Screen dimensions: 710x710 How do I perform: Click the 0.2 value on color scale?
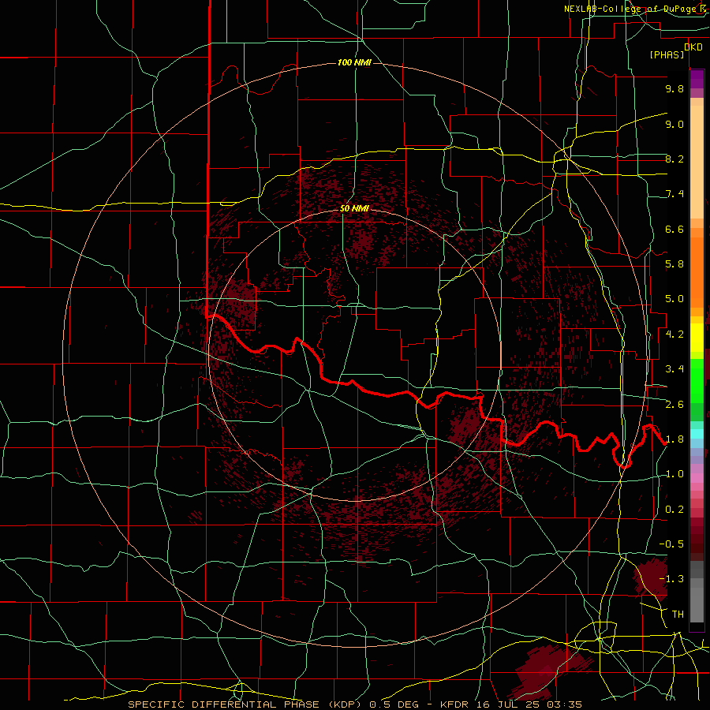pyautogui.click(x=674, y=510)
